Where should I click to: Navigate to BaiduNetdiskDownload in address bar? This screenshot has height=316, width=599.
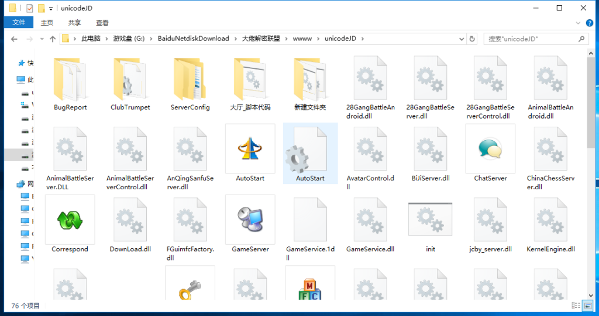click(x=193, y=39)
